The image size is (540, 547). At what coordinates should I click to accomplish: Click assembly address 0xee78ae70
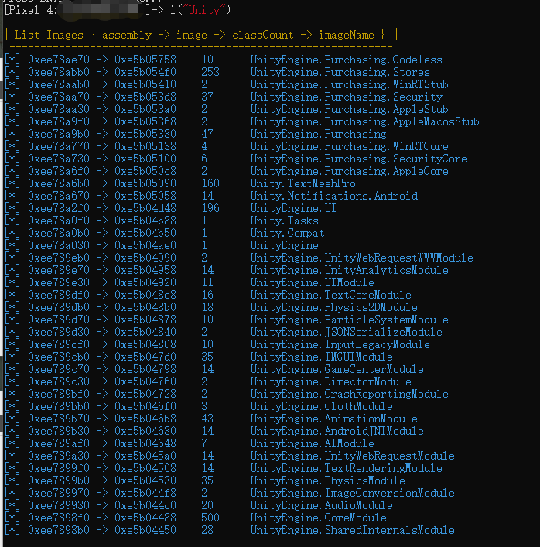[x=59, y=60]
